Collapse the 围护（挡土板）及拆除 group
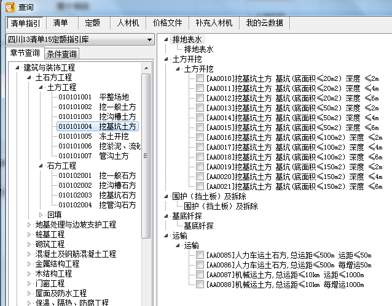The width and height of the screenshot is (392, 306). [166, 196]
